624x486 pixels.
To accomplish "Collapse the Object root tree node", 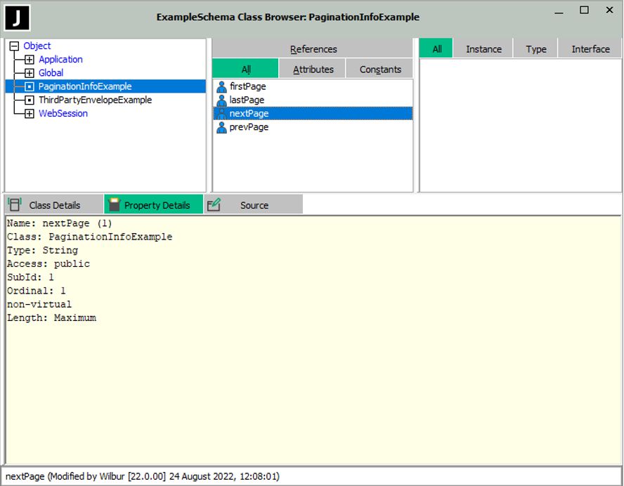I will [x=14, y=46].
